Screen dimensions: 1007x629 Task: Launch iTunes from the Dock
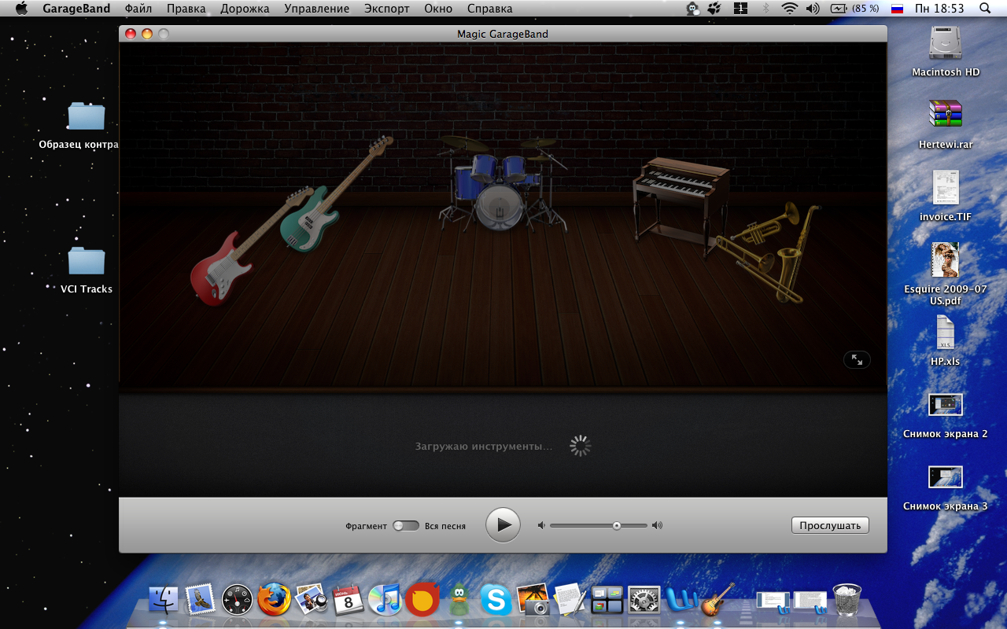[385, 600]
